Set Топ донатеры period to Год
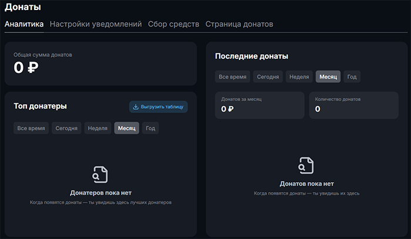411x239 pixels. tap(150, 128)
